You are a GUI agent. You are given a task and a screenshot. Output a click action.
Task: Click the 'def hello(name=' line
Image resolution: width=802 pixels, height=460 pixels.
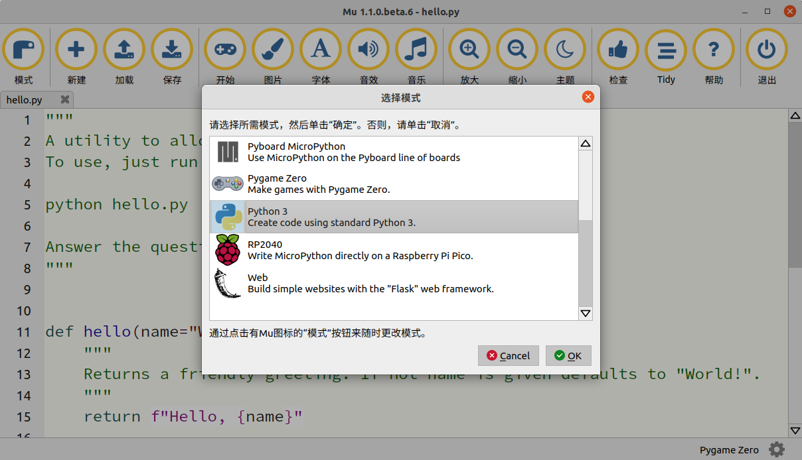123,332
